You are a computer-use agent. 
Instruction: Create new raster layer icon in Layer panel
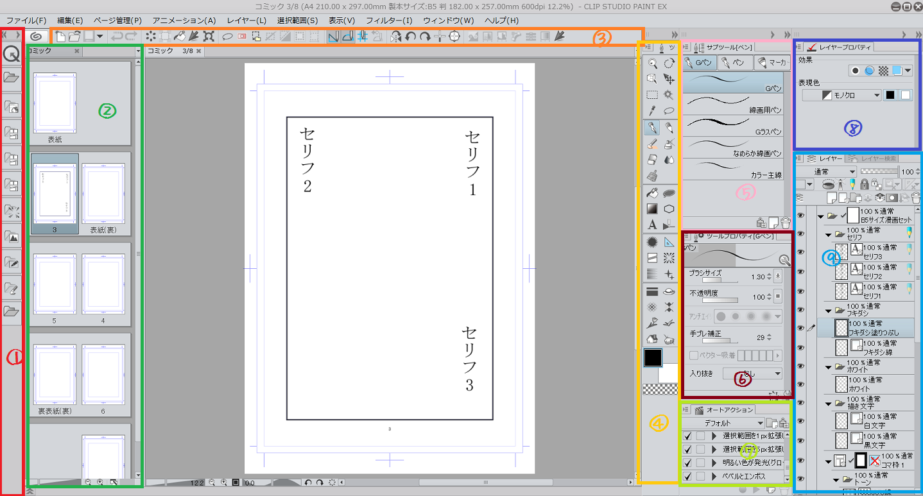point(831,198)
